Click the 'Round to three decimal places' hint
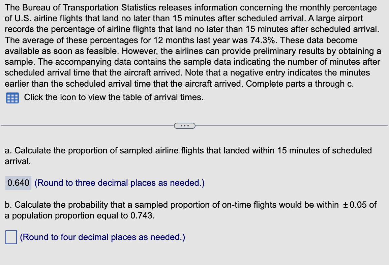The height and width of the screenshot is (265, 389). pos(120,183)
